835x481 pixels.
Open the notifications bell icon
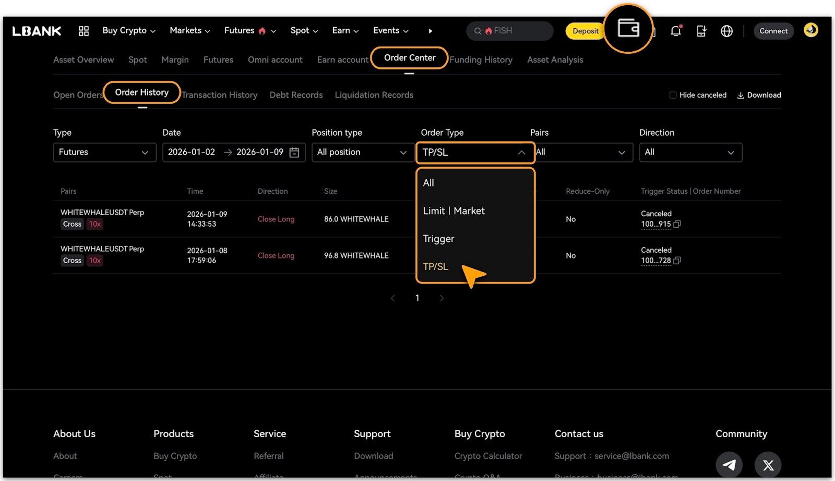676,31
